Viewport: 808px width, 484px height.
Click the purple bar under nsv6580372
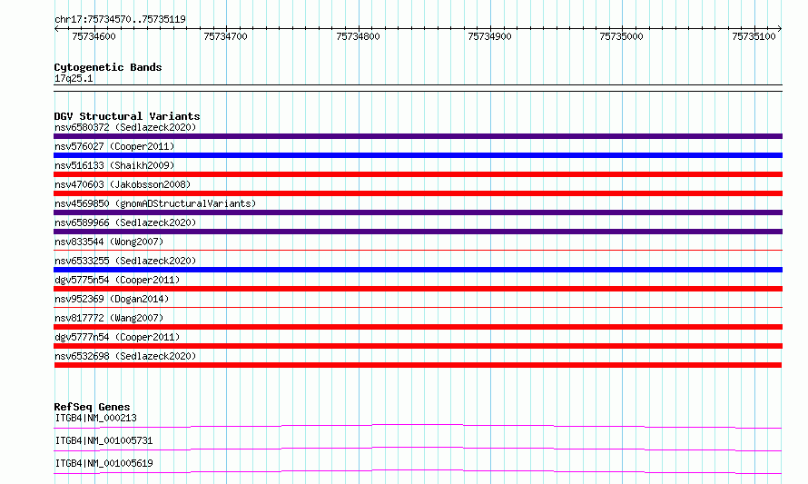[418, 136]
